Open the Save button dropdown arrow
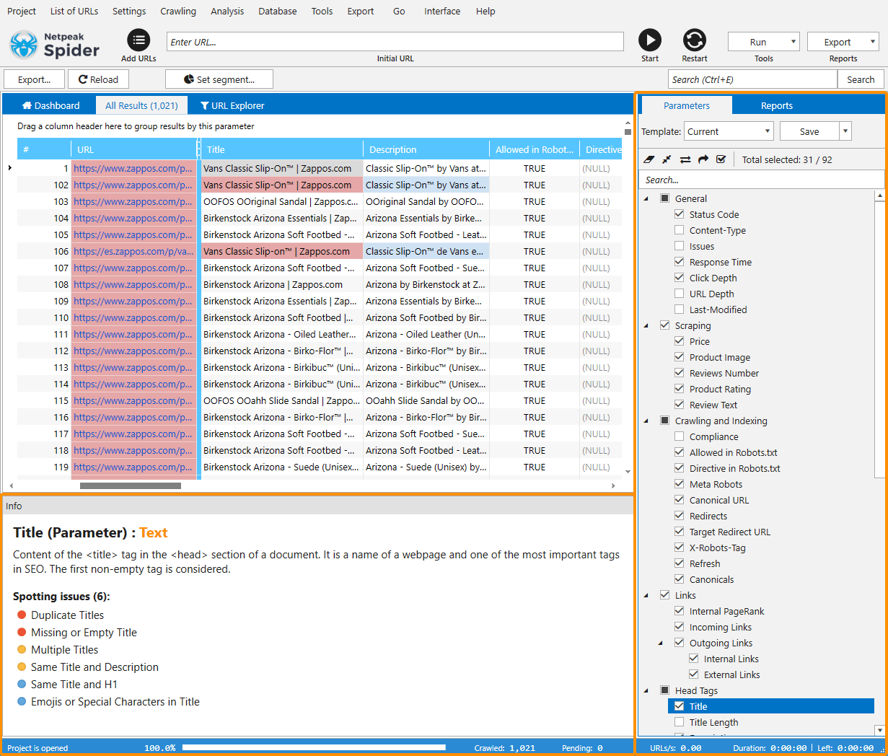888x756 pixels. 845,131
